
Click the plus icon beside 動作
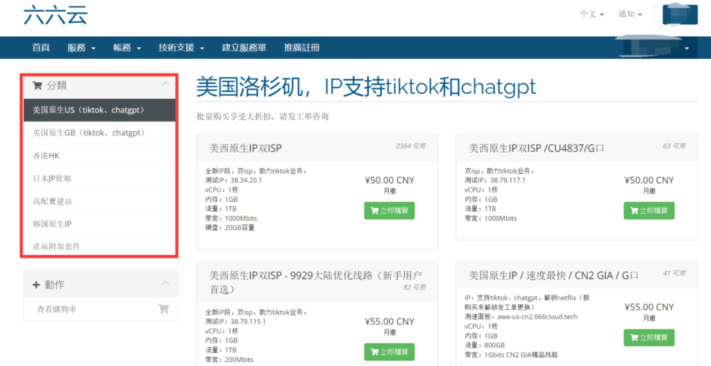[36, 285]
